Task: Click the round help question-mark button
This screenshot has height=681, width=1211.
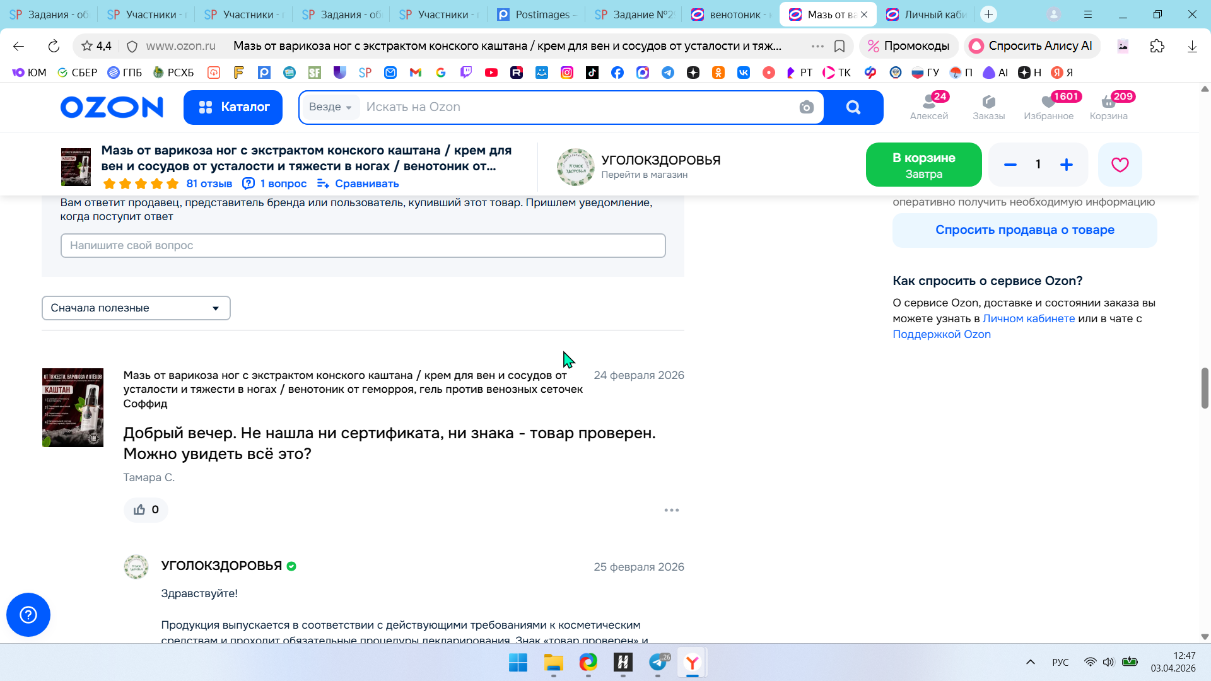Action: (28, 614)
